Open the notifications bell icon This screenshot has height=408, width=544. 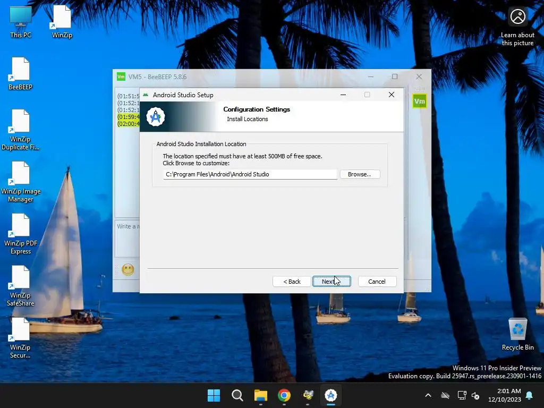[530, 395]
